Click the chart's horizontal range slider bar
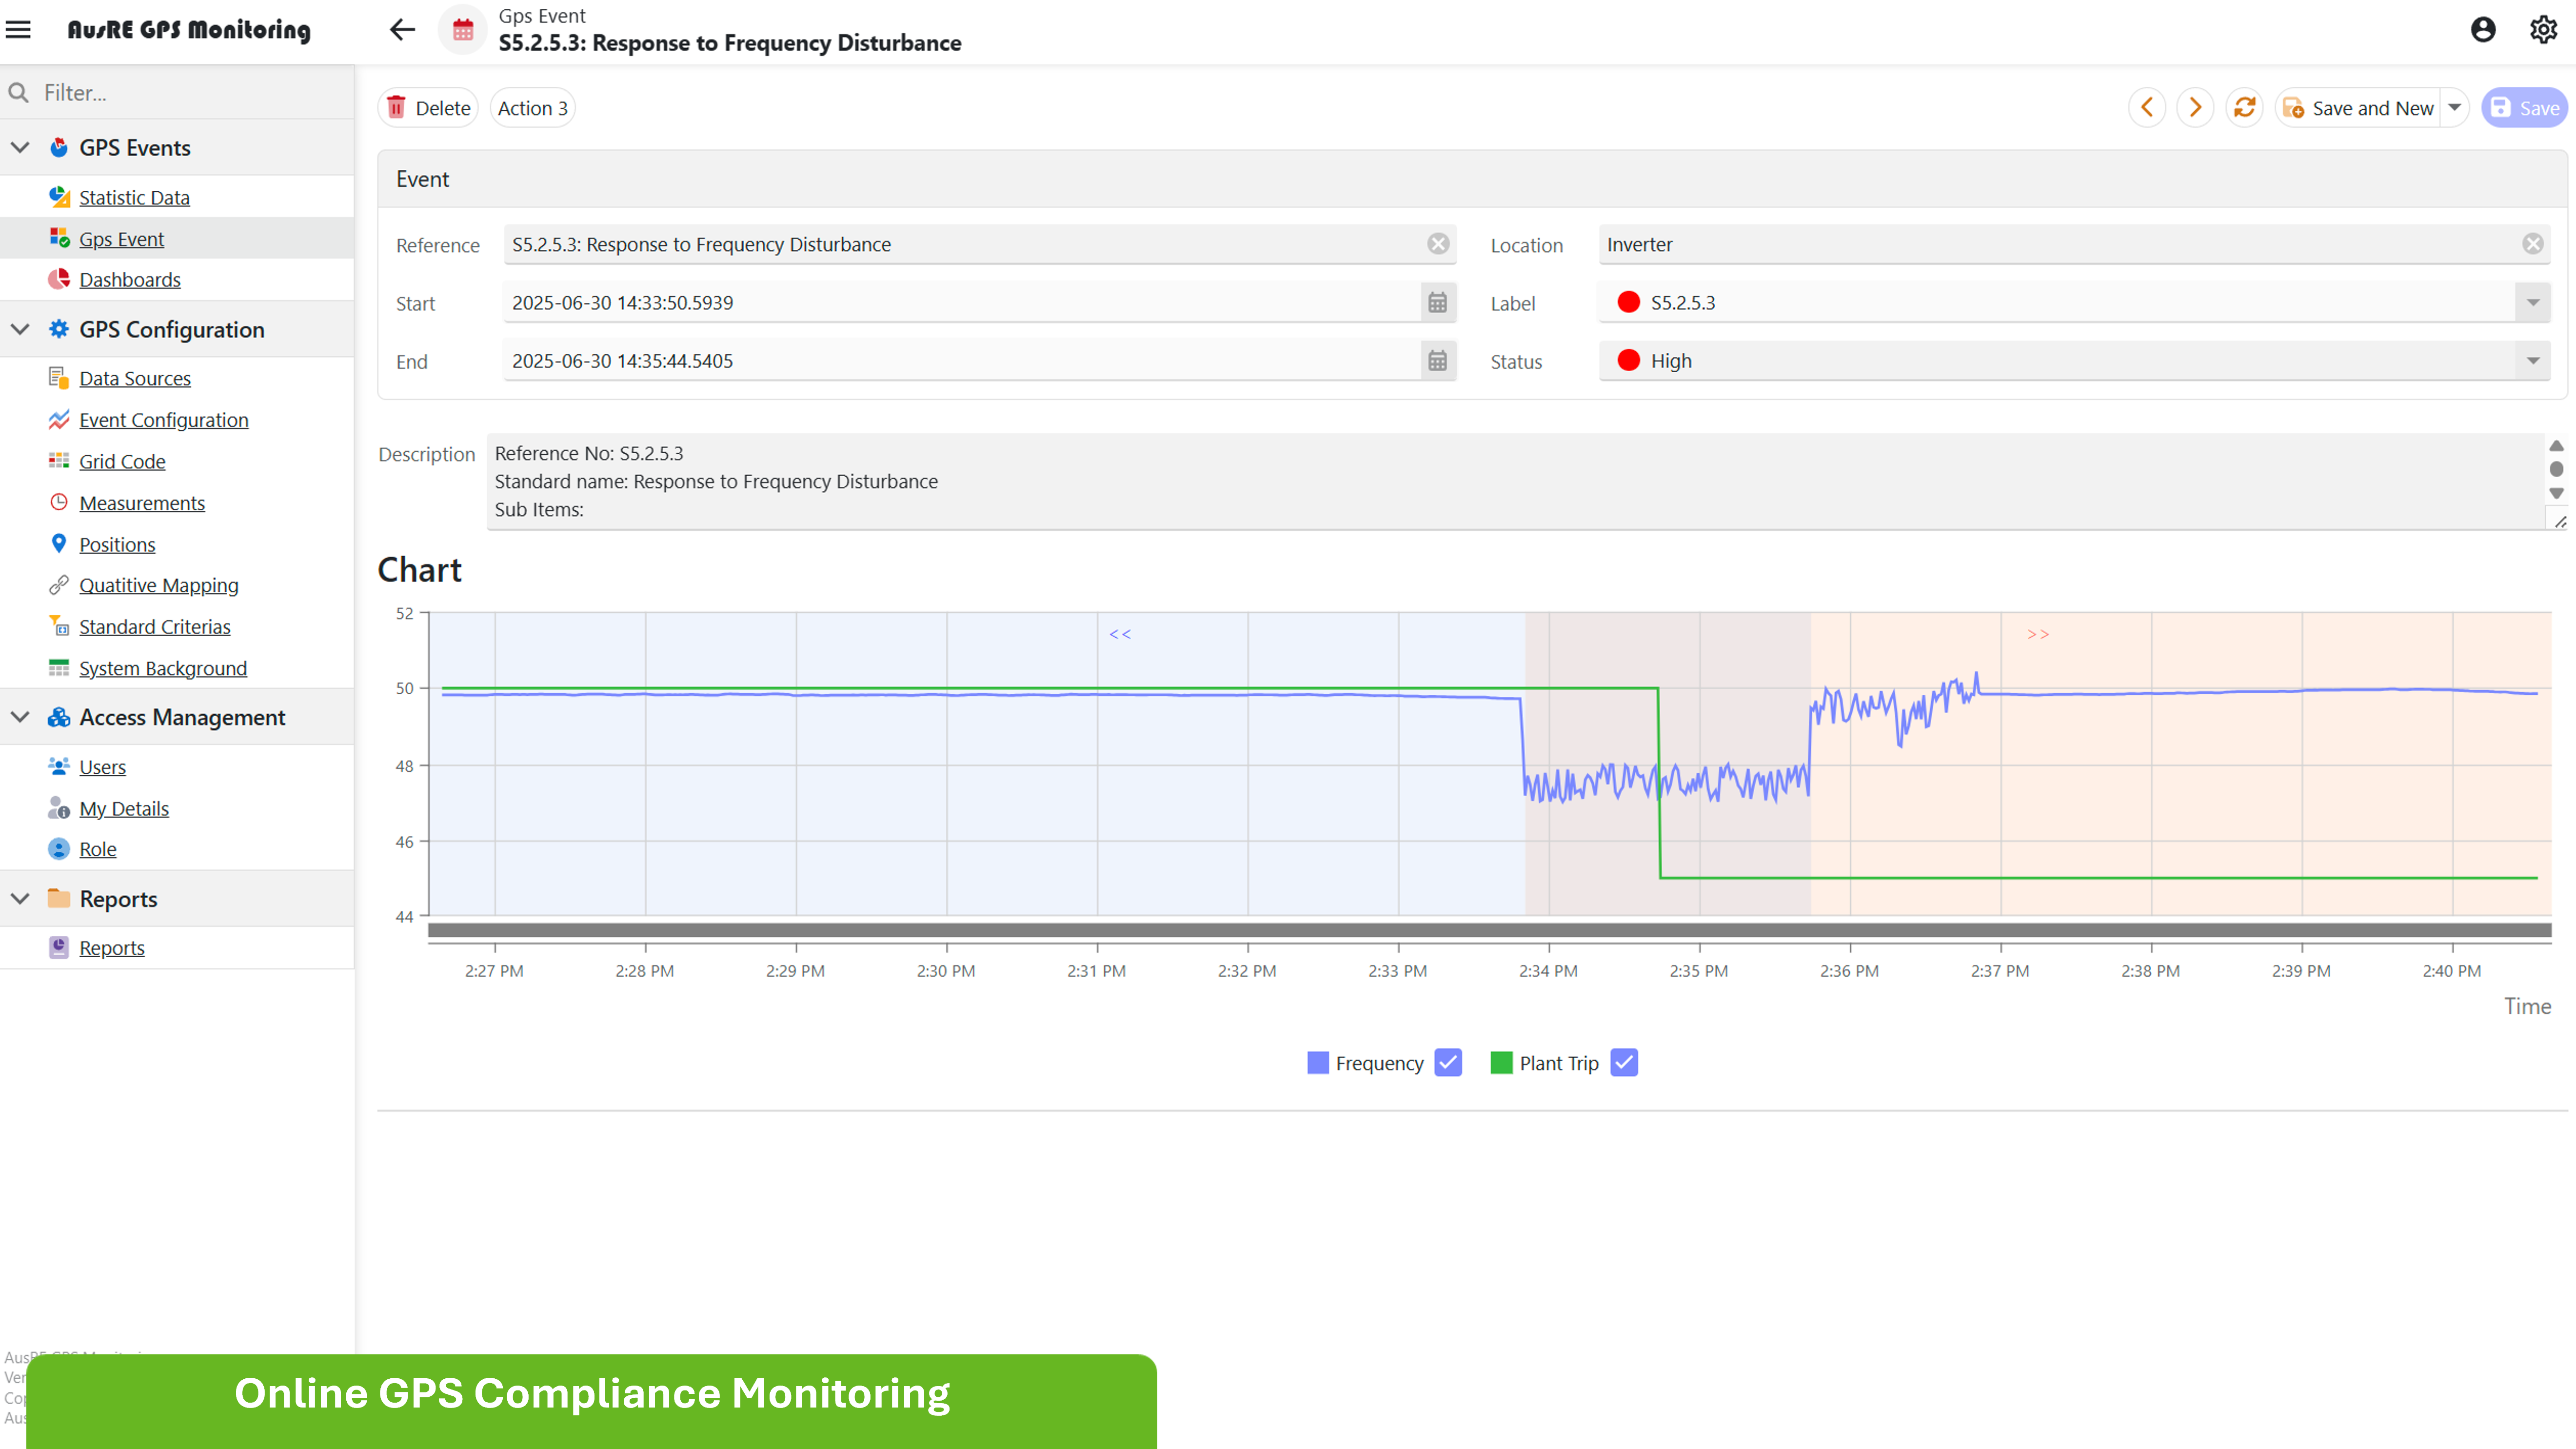The image size is (2576, 1449). (x=1489, y=931)
